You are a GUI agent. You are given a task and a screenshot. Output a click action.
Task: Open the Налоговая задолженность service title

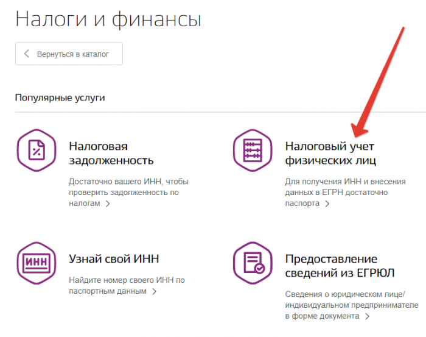[x=111, y=154]
